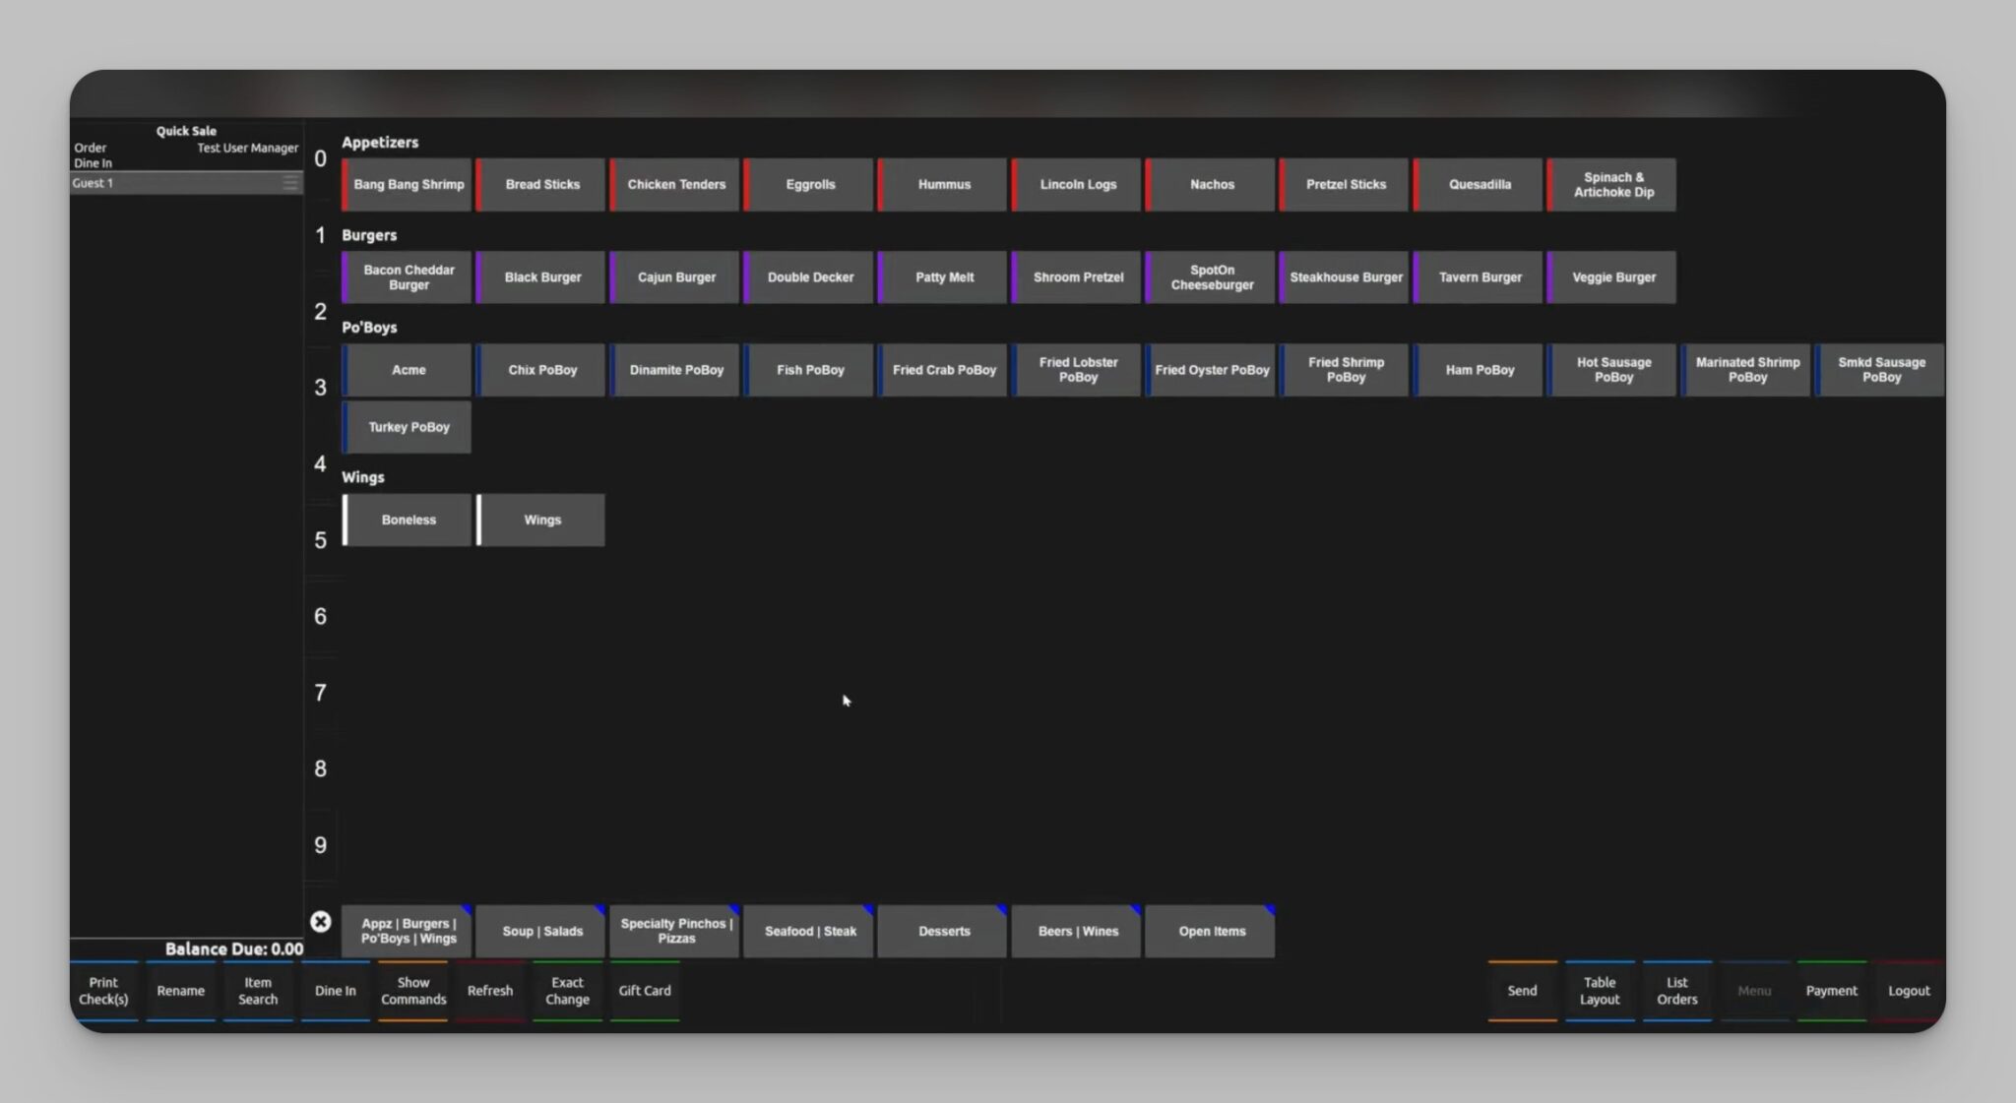This screenshot has width=2016, height=1103.
Task: Add the Steakhouse Burger
Action: [1344, 277]
